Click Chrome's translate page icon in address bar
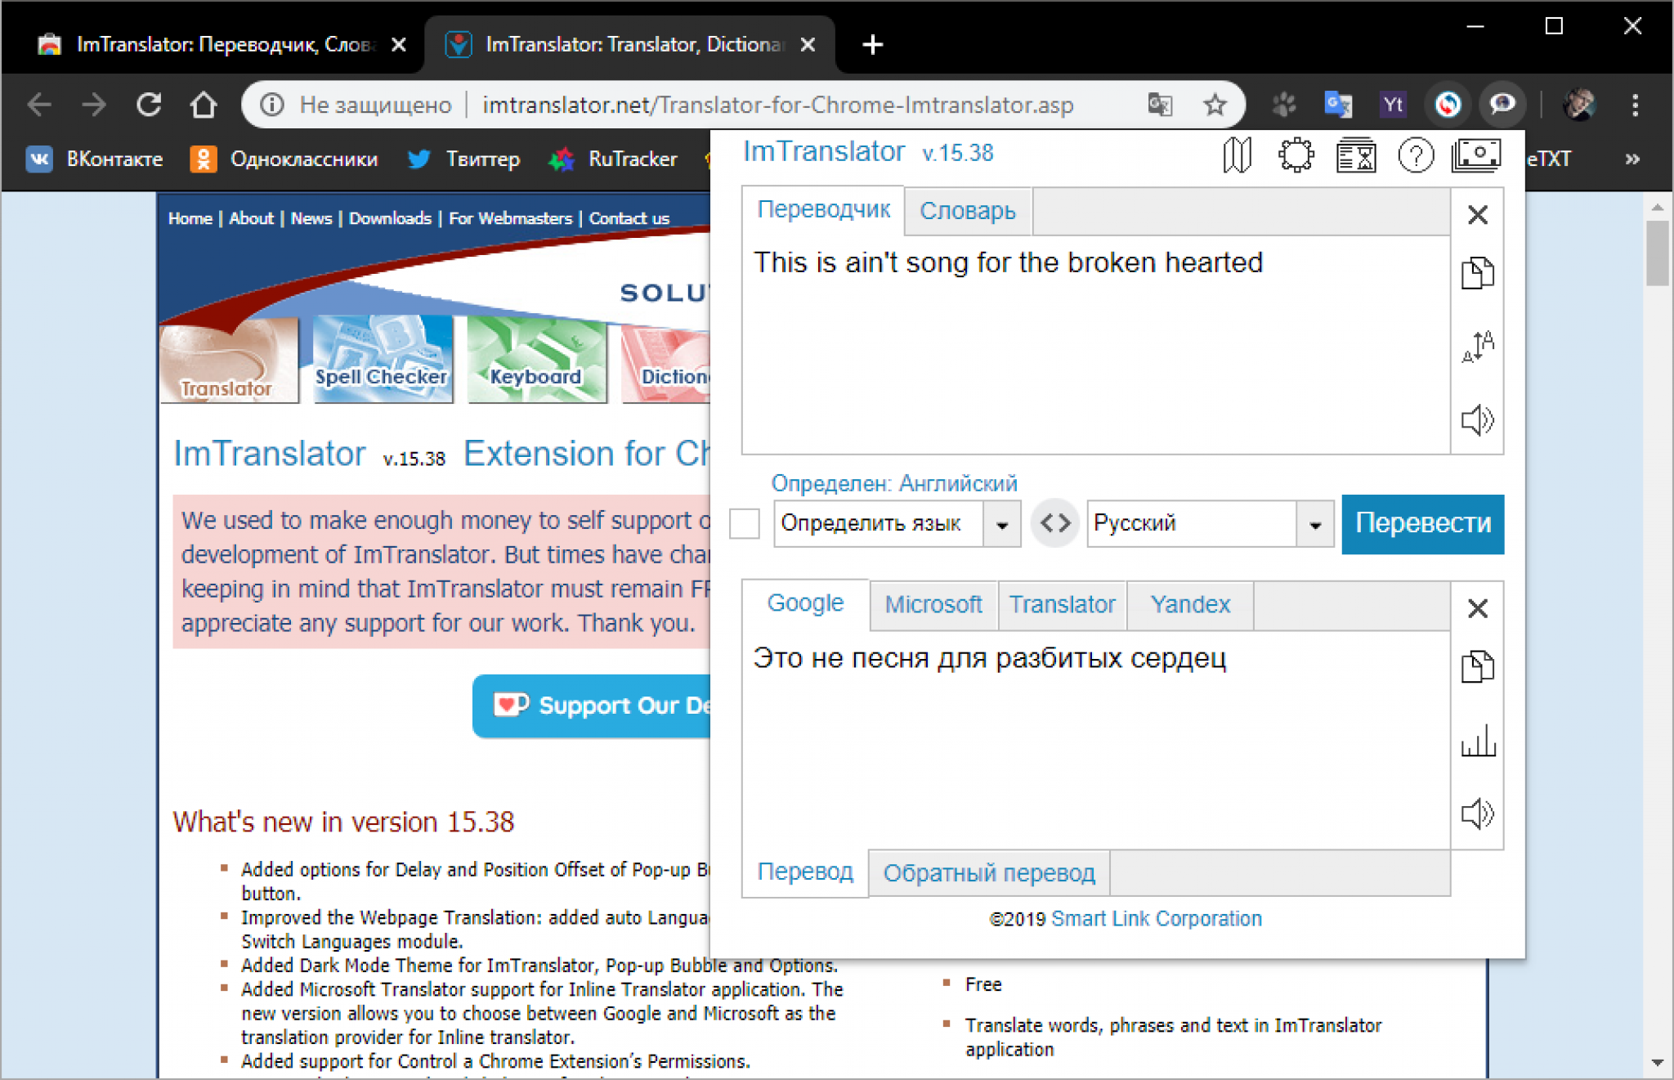 1160,105
